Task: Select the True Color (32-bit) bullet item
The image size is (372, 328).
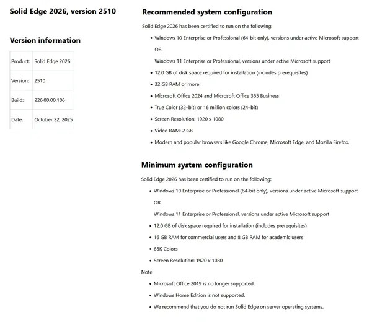Action: (206, 108)
